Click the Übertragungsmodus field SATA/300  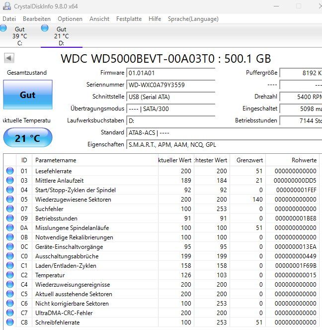tap(171, 109)
